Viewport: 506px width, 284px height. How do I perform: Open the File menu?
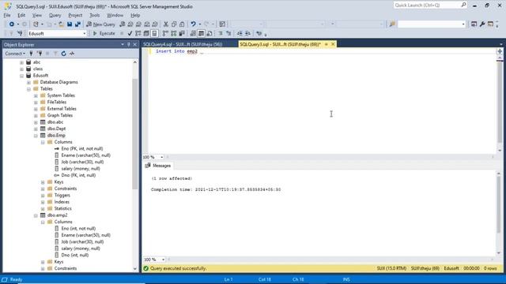7,15
